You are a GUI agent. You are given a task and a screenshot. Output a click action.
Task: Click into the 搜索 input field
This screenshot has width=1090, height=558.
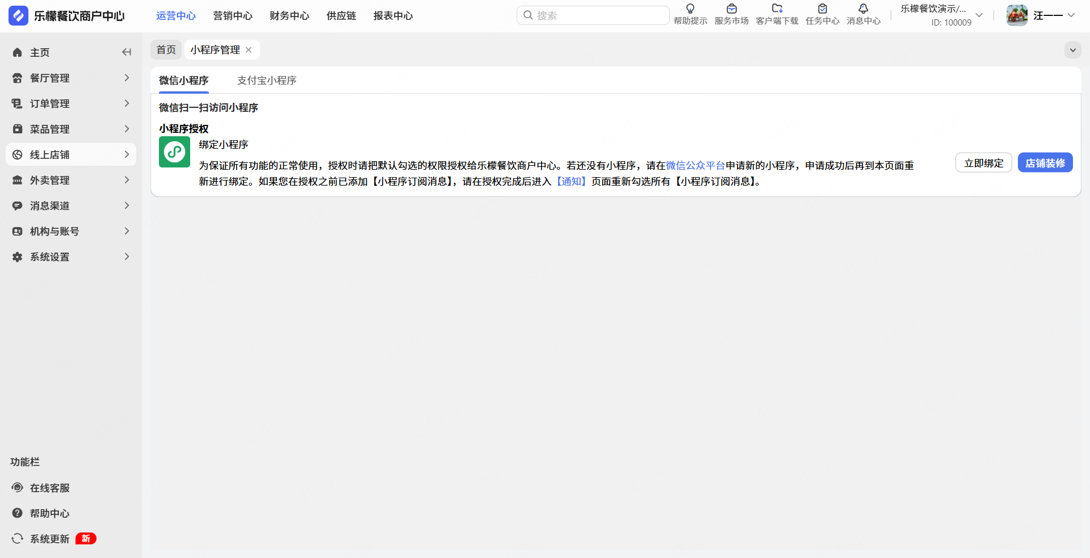(x=593, y=15)
